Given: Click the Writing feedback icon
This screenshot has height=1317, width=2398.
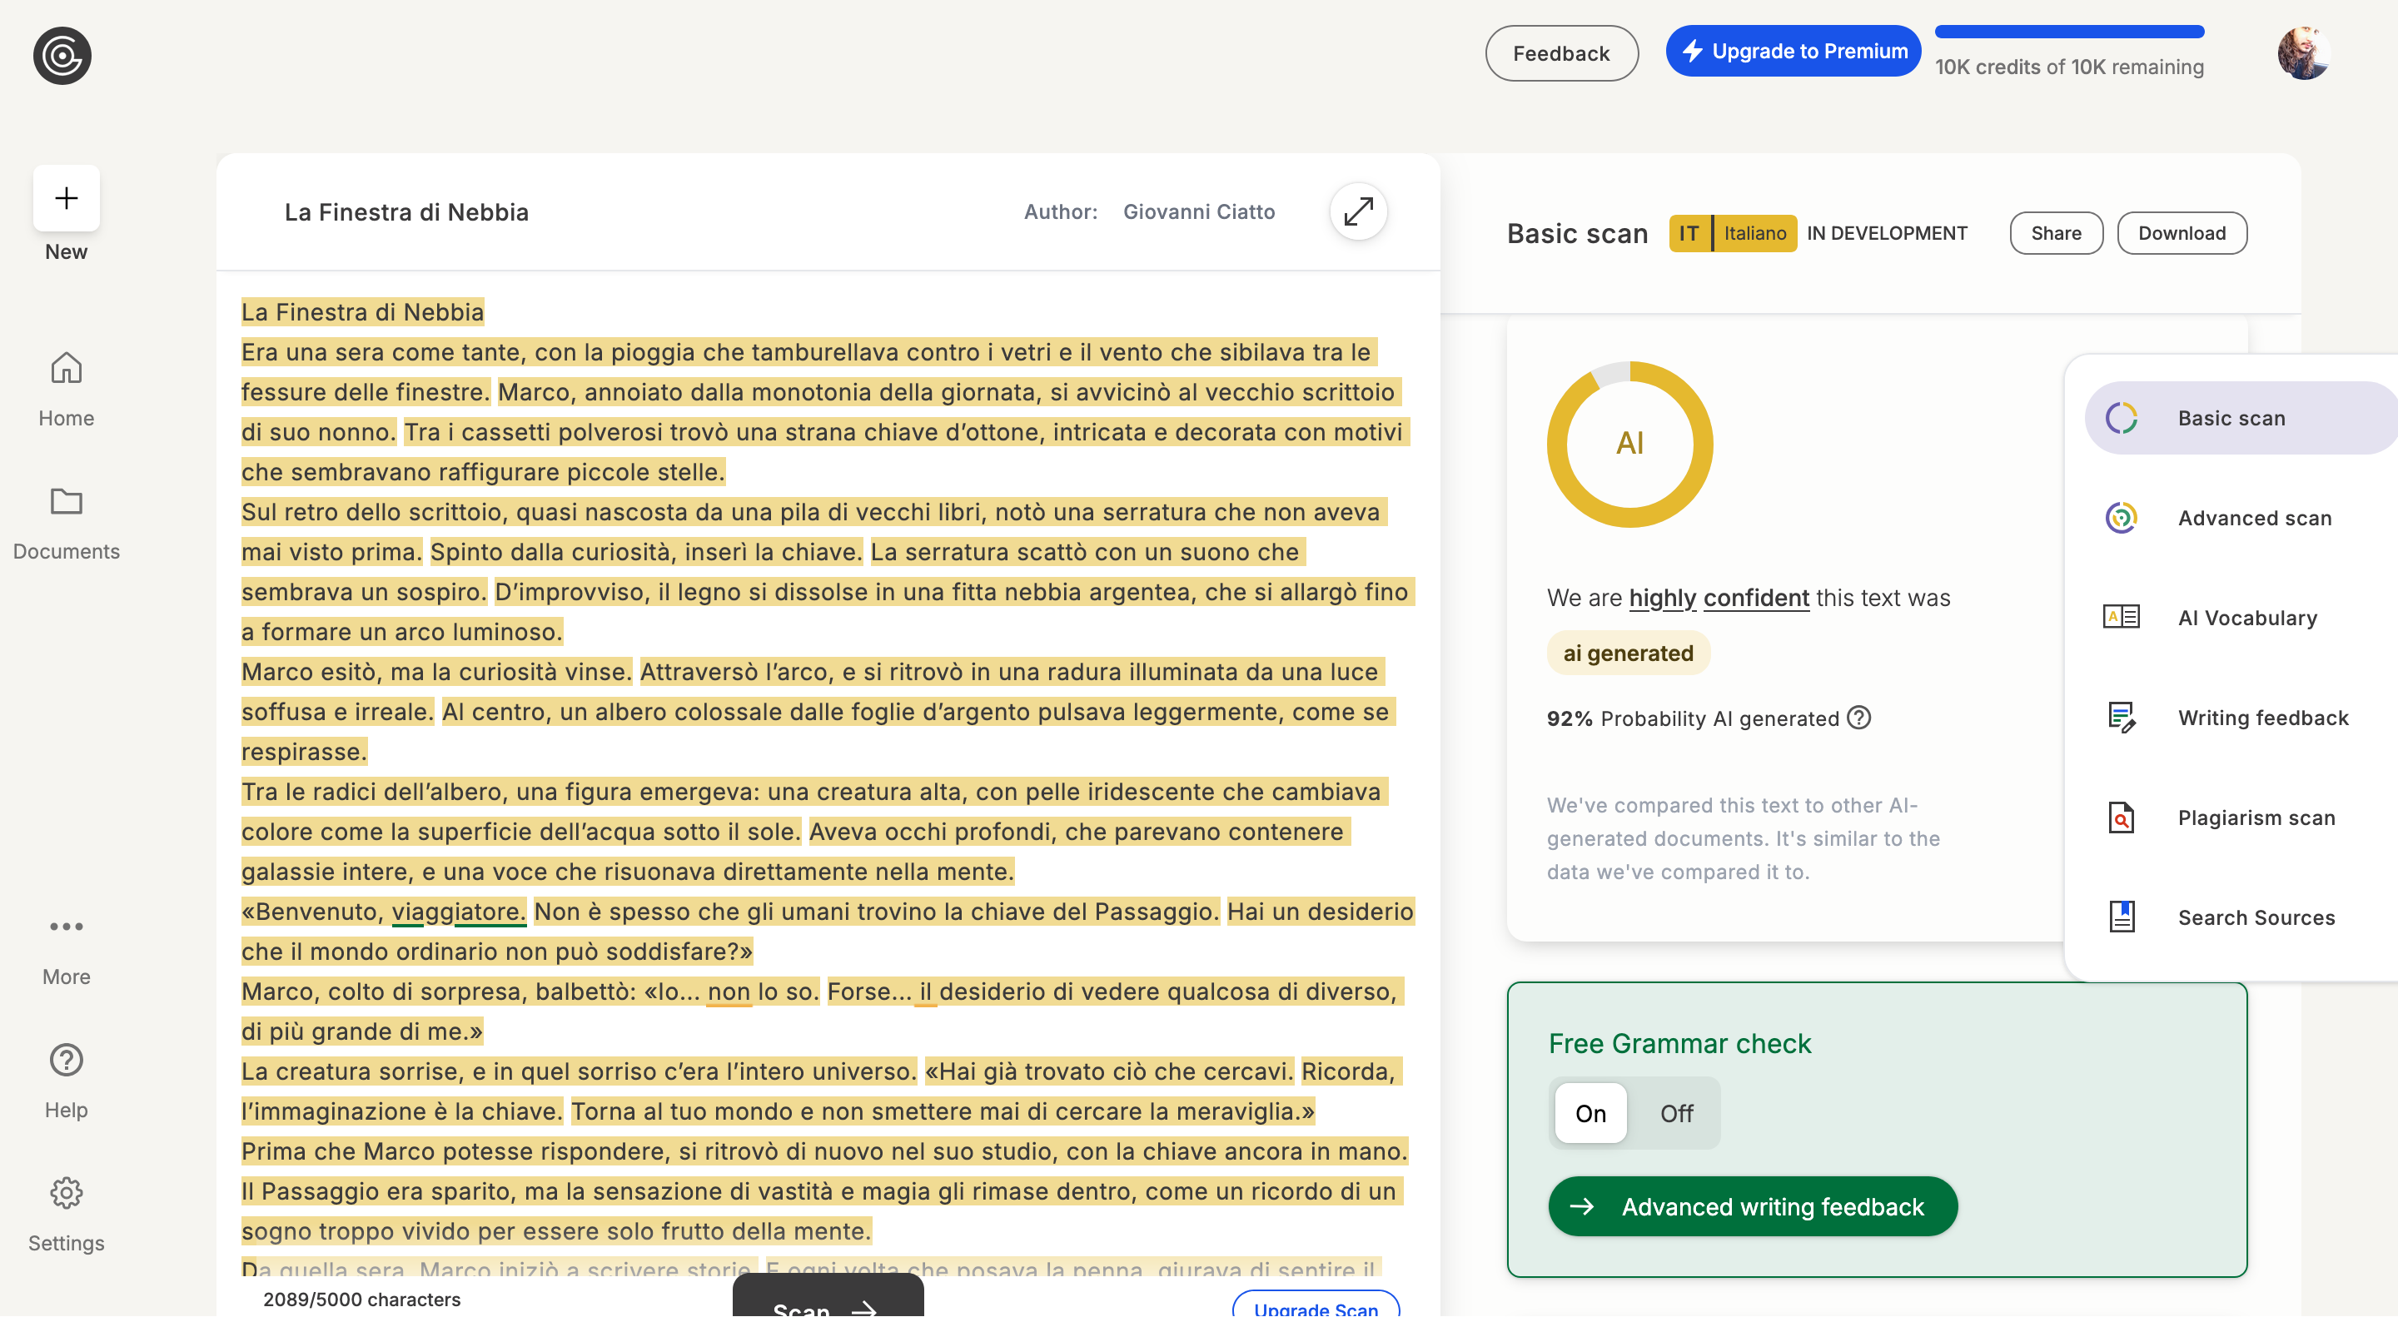Looking at the screenshot, I should coord(2122,718).
